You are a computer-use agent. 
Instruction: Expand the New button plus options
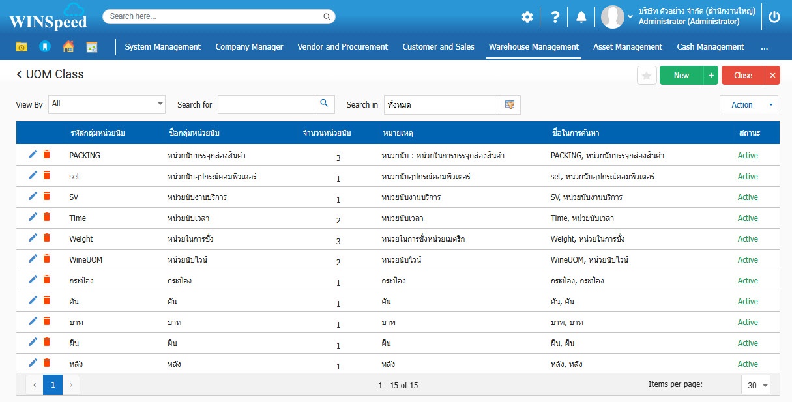pyautogui.click(x=711, y=76)
